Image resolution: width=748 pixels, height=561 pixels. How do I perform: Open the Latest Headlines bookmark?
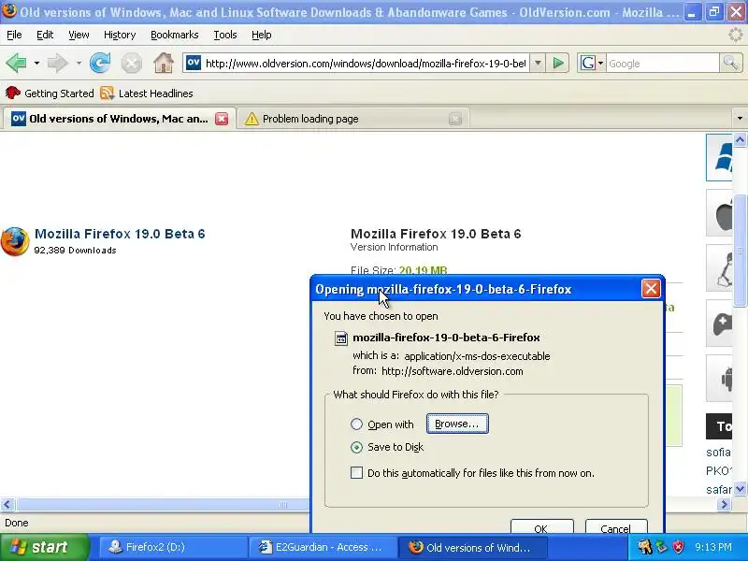pyautogui.click(x=147, y=93)
